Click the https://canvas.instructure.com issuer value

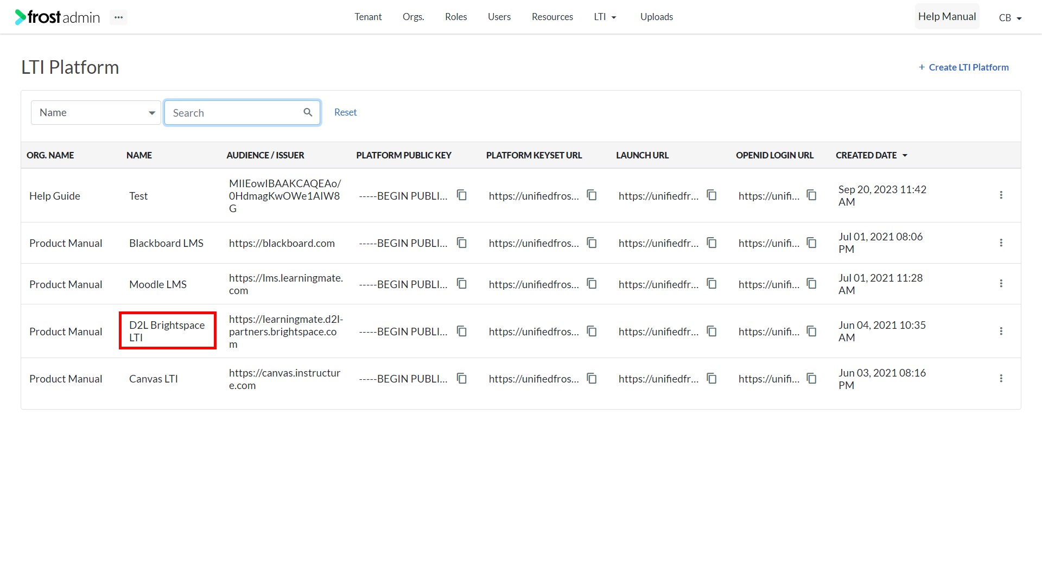coord(285,379)
